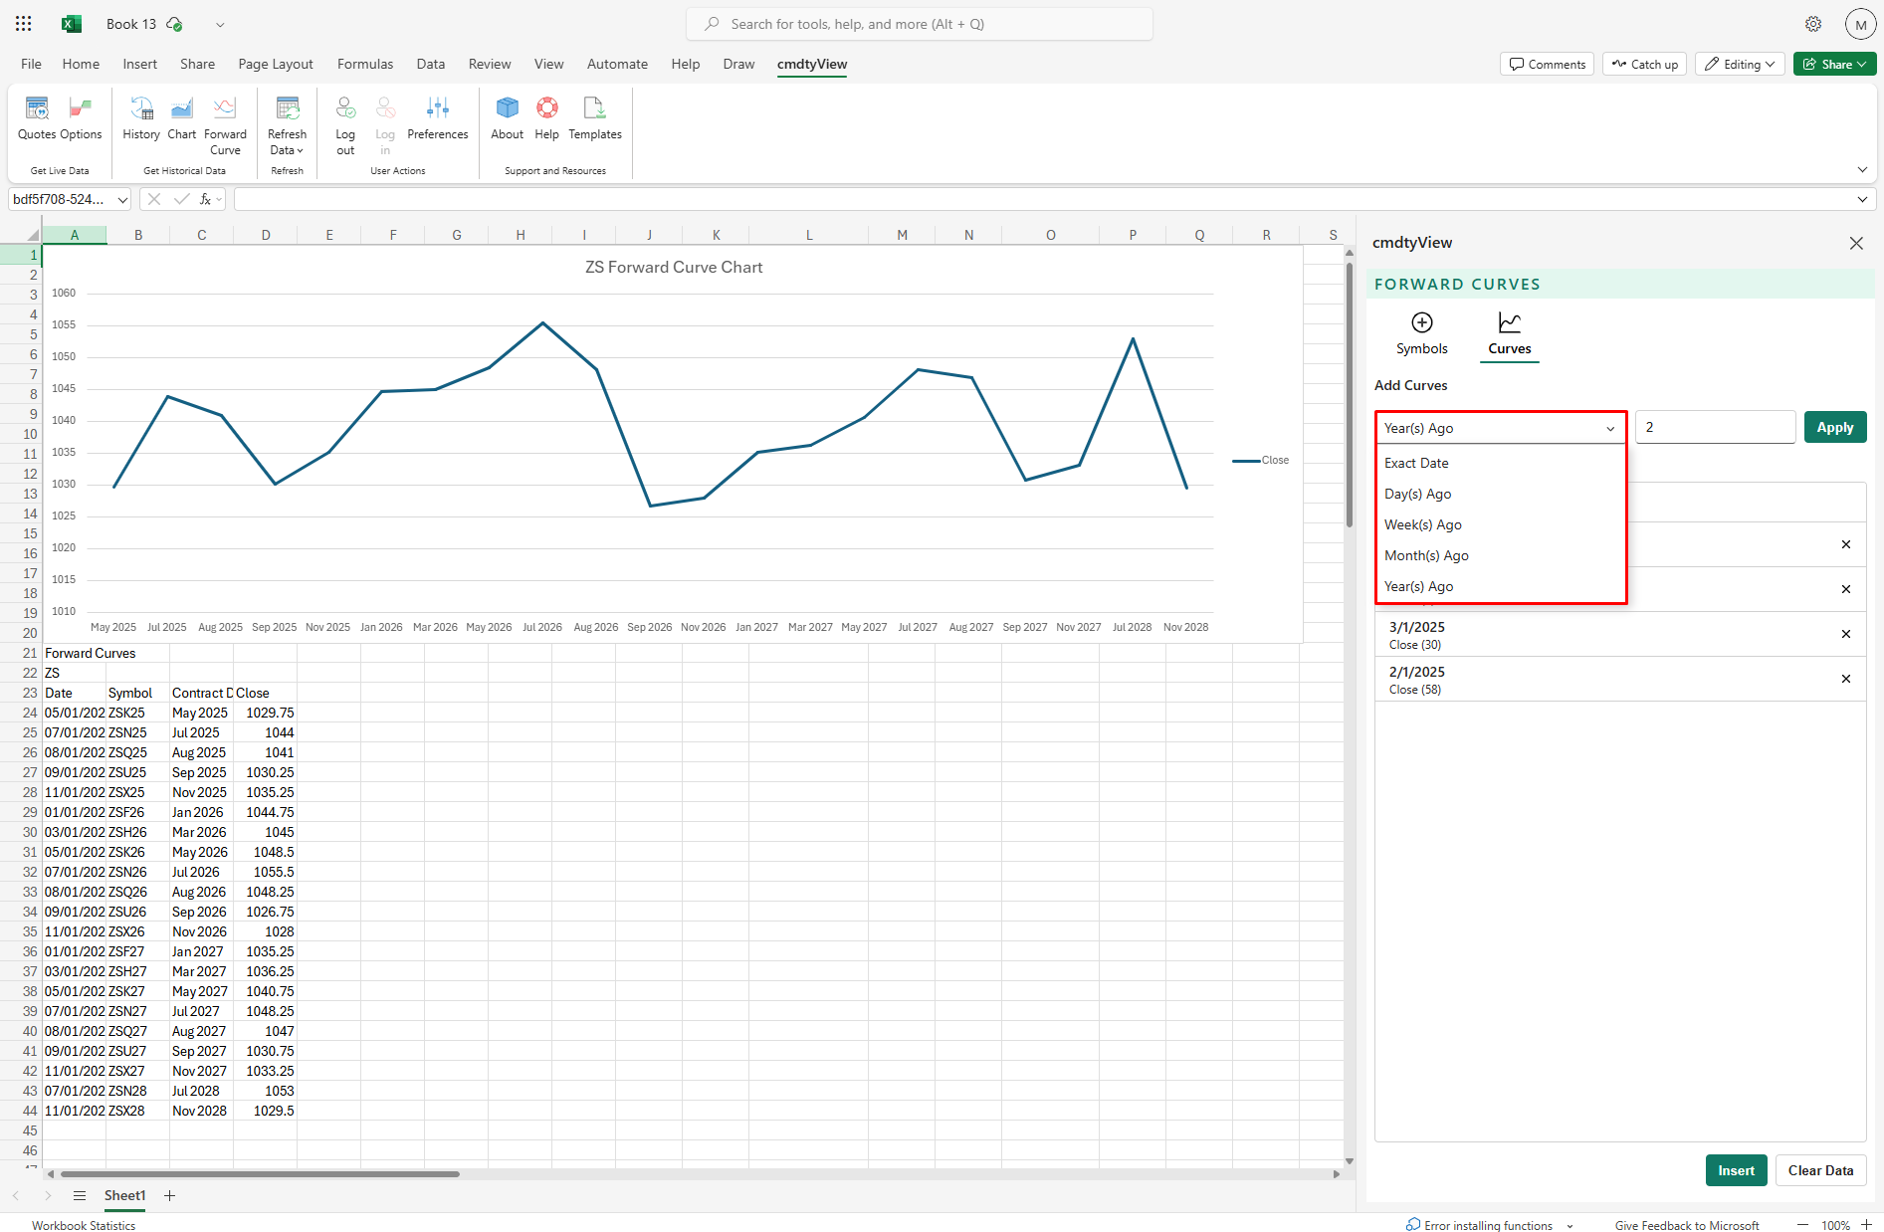1884x1232 pixels.
Task: Click the vertical sheet scrollbar thumb
Action: tap(1349, 395)
